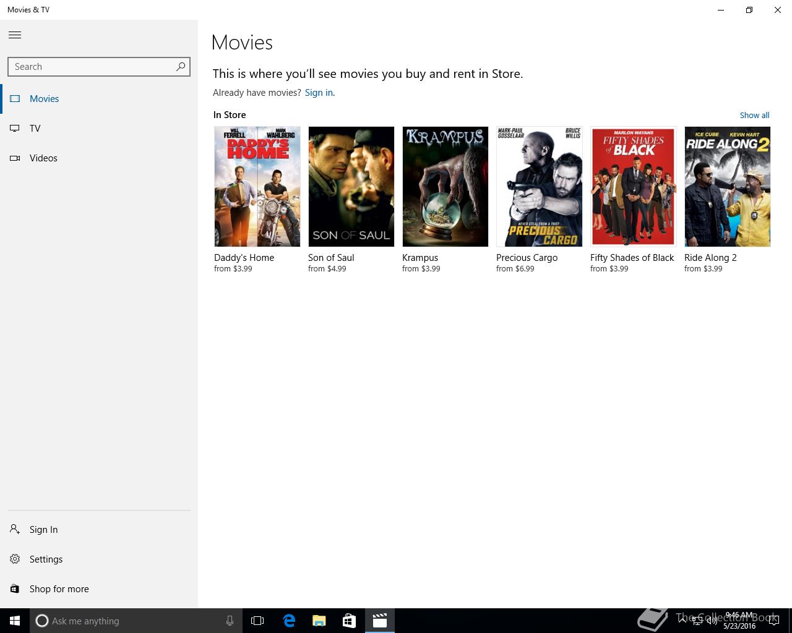Click the Fifty Shades of Black title

632,258
